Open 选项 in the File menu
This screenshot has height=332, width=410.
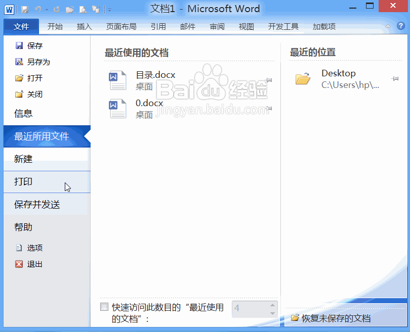click(29, 248)
